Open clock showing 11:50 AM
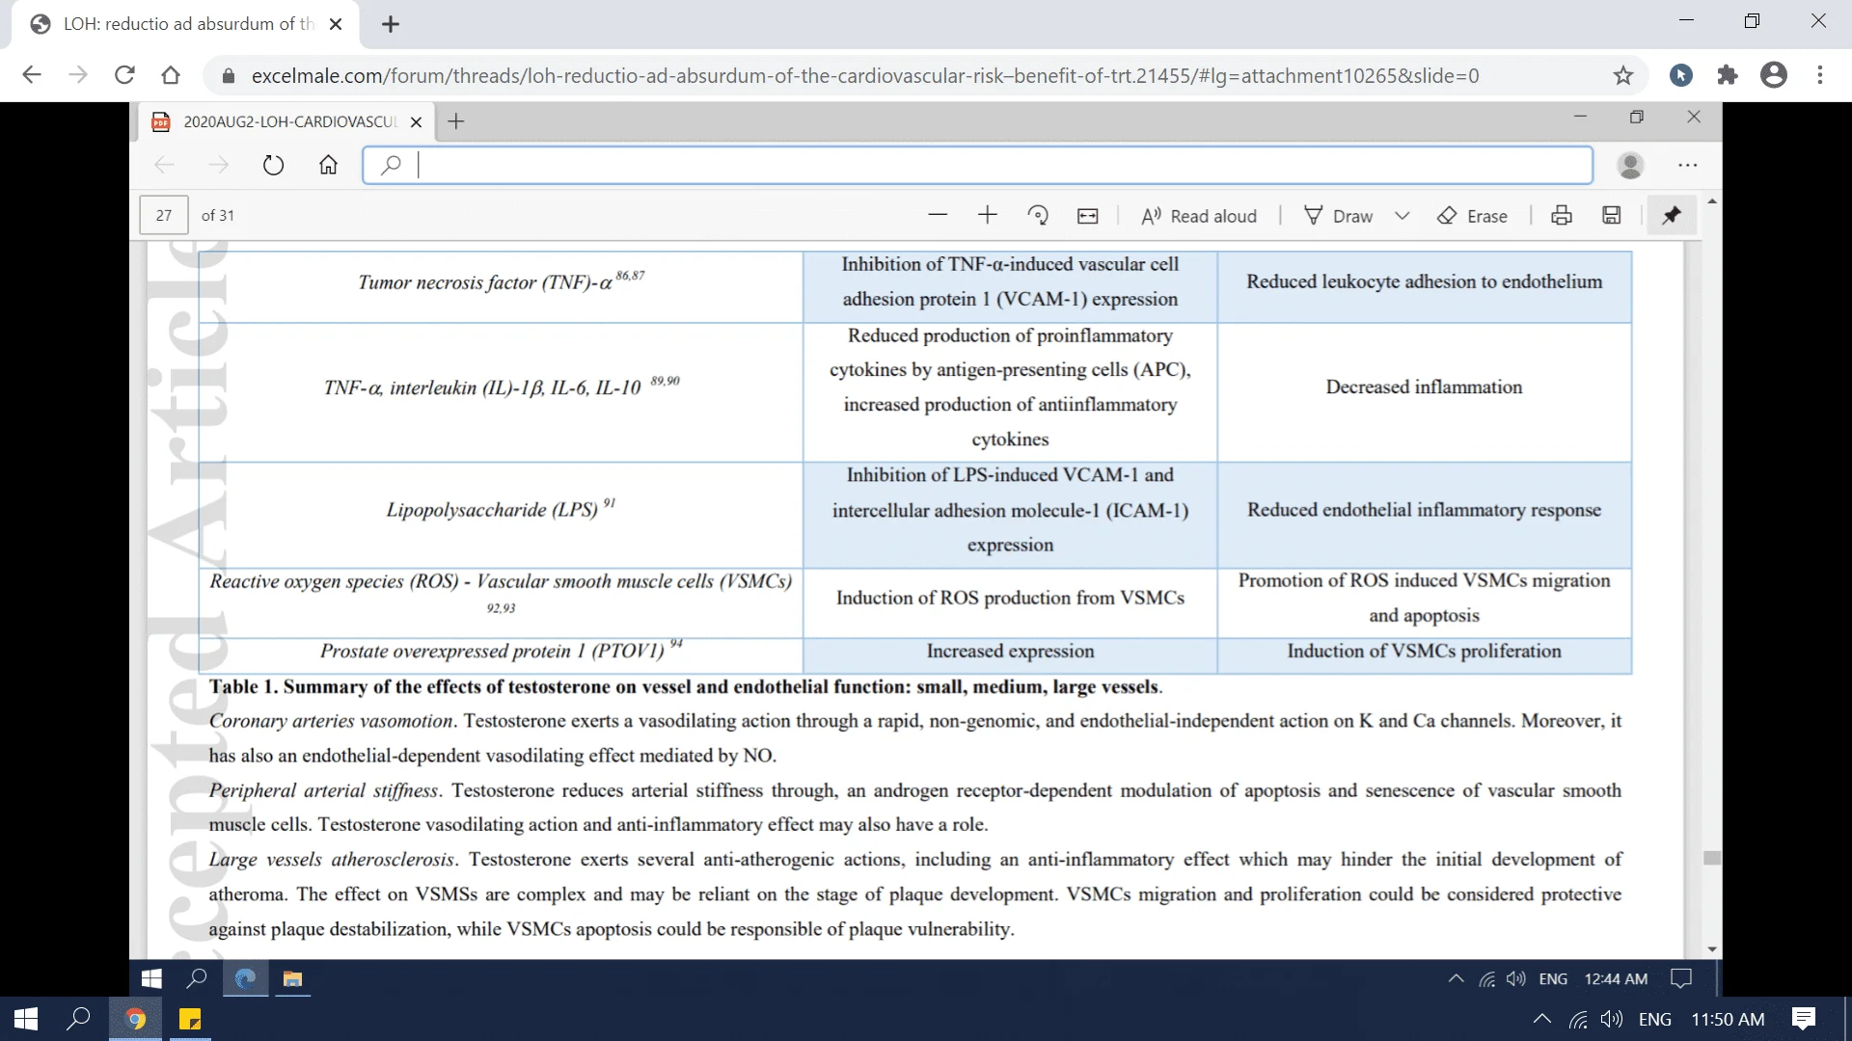The height and width of the screenshot is (1041, 1852). point(1728,1019)
